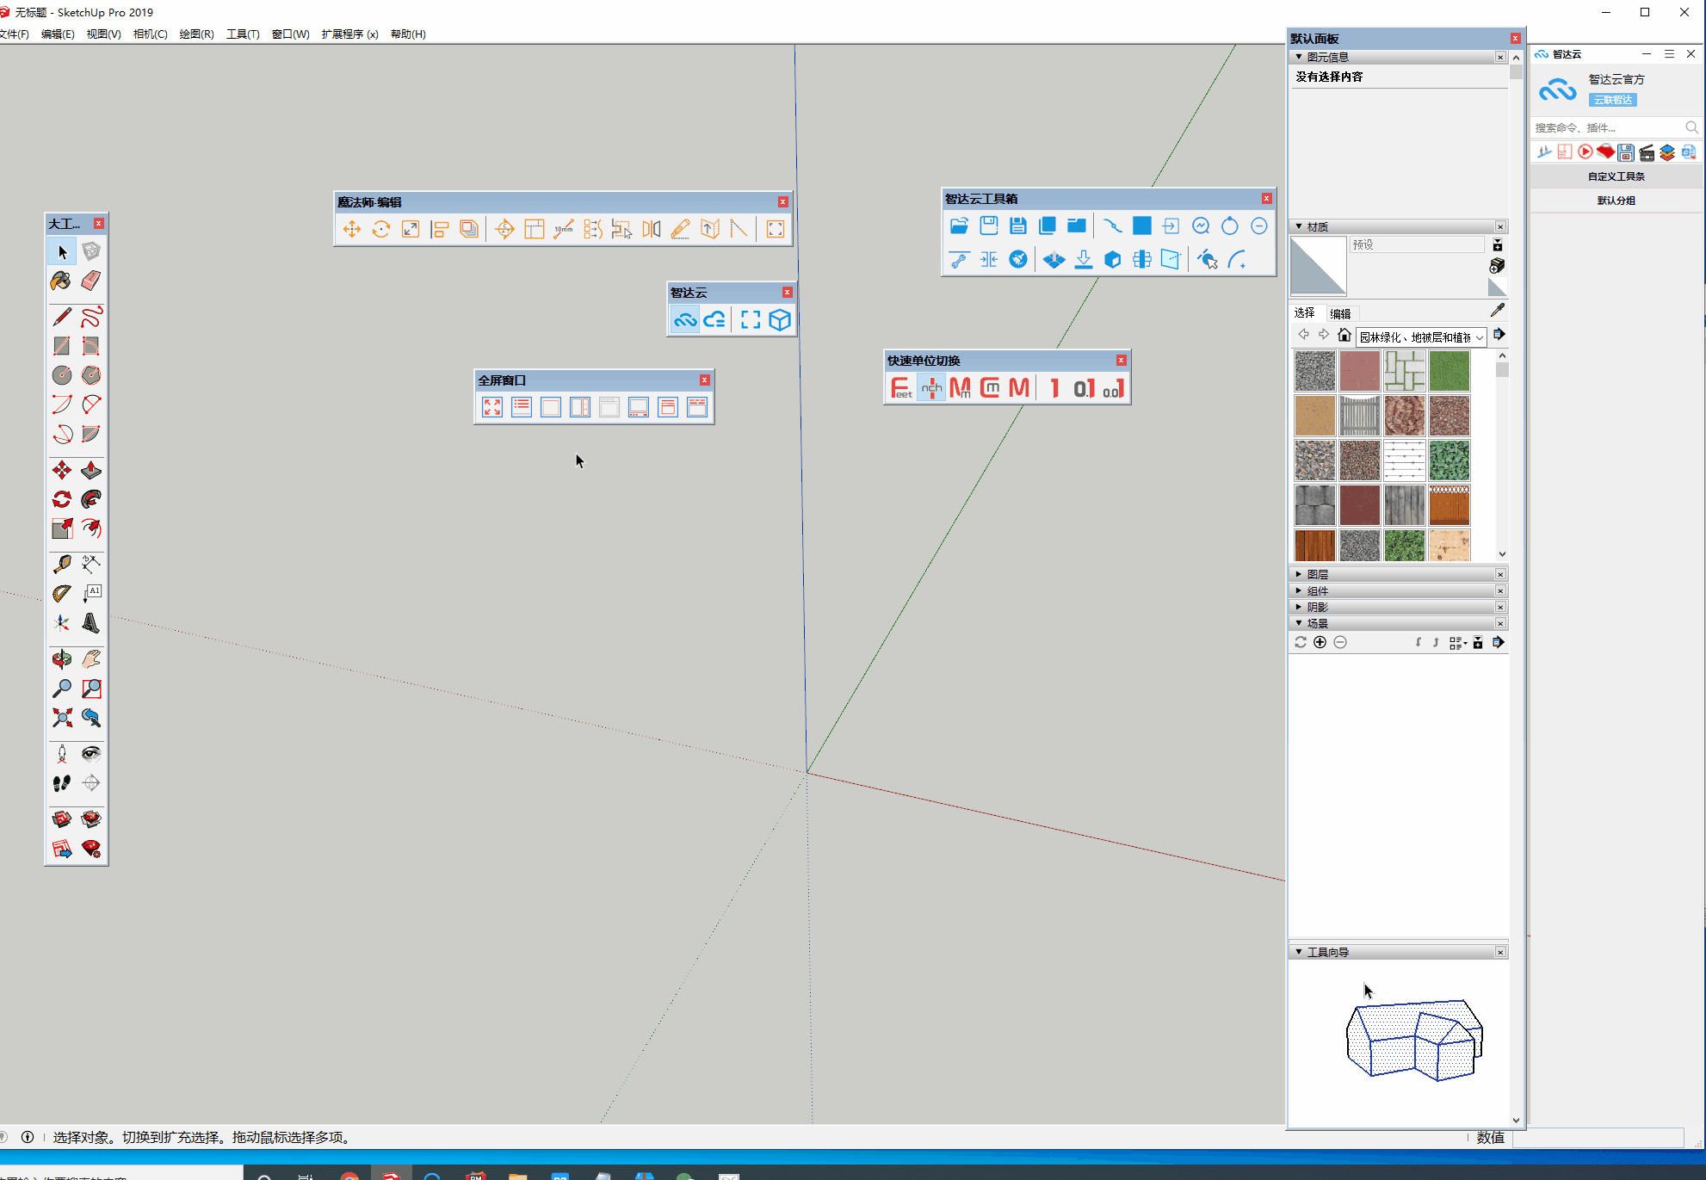
Task: Activate the Orbit camera tool
Action: click(x=61, y=659)
